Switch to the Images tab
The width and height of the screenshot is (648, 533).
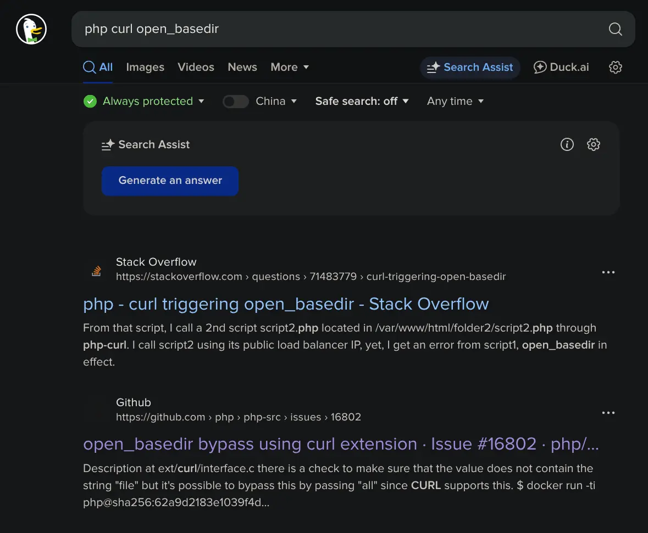tap(145, 68)
